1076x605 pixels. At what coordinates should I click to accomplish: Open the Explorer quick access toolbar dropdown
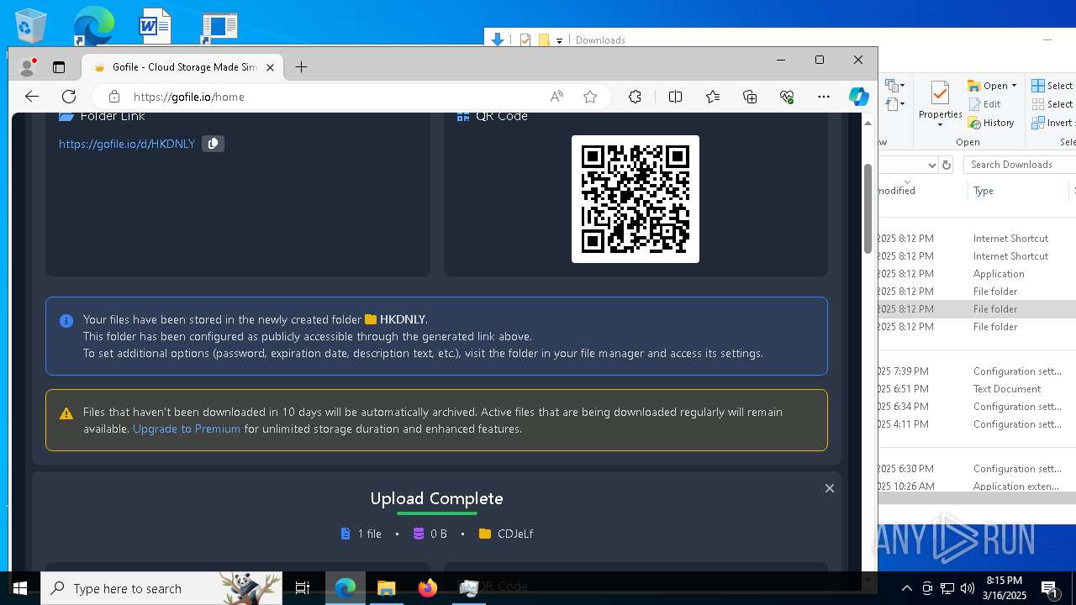click(x=559, y=40)
